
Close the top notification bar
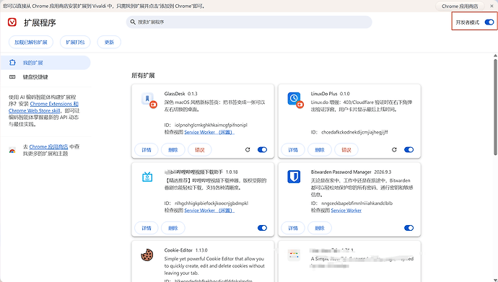[492, 6]
